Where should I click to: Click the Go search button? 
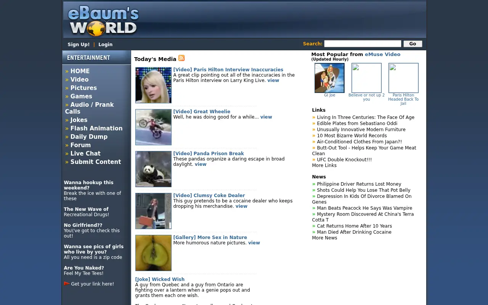click(x=413, y=44)
